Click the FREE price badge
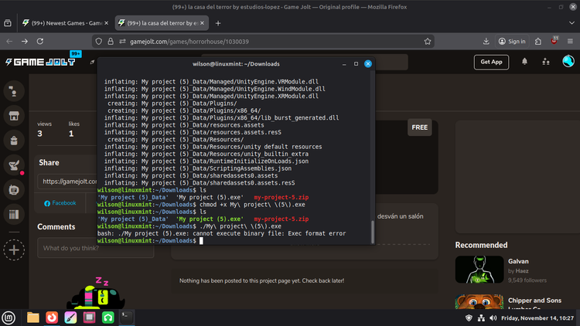The width and height of the screenshot is (580, 326). point(419,127)
